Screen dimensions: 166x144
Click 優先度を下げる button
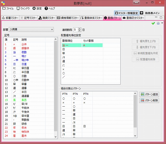pos(146,47)
